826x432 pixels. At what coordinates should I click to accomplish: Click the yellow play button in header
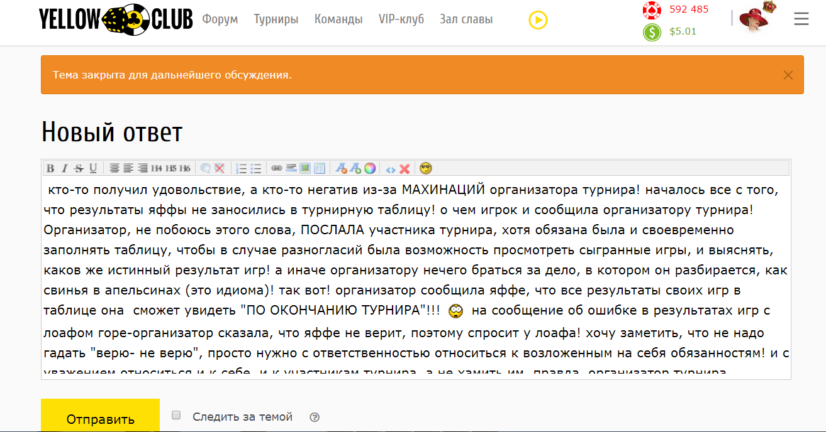click(x=538, y=20)
